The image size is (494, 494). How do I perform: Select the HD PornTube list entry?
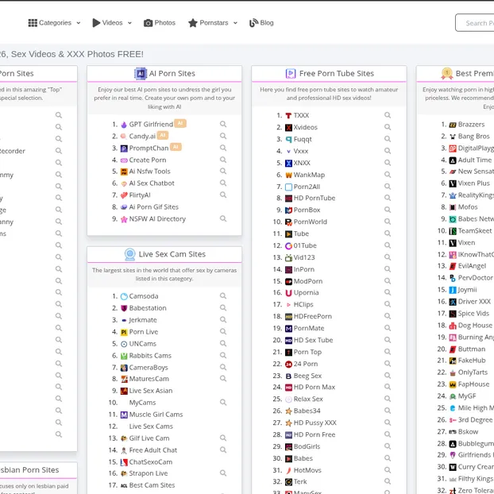[315, 199]
